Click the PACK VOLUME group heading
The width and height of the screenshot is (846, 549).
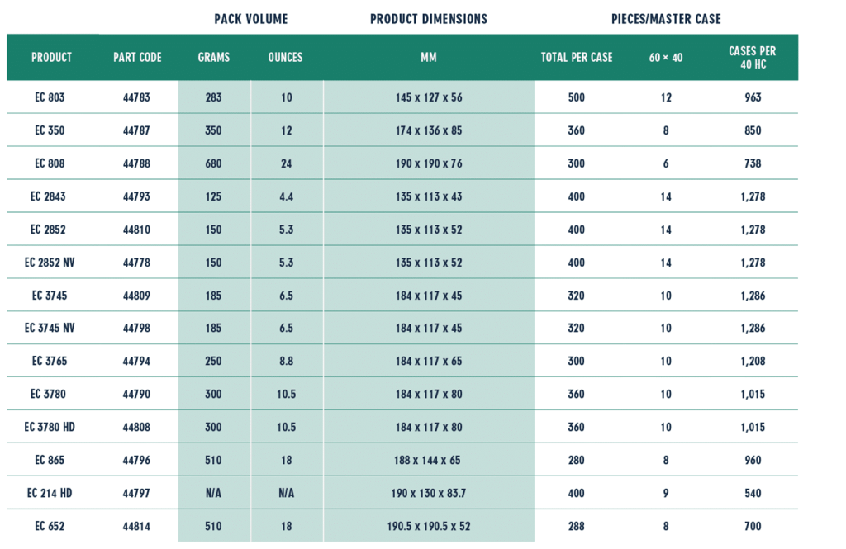pyautogui.click(x=250, y=19)
